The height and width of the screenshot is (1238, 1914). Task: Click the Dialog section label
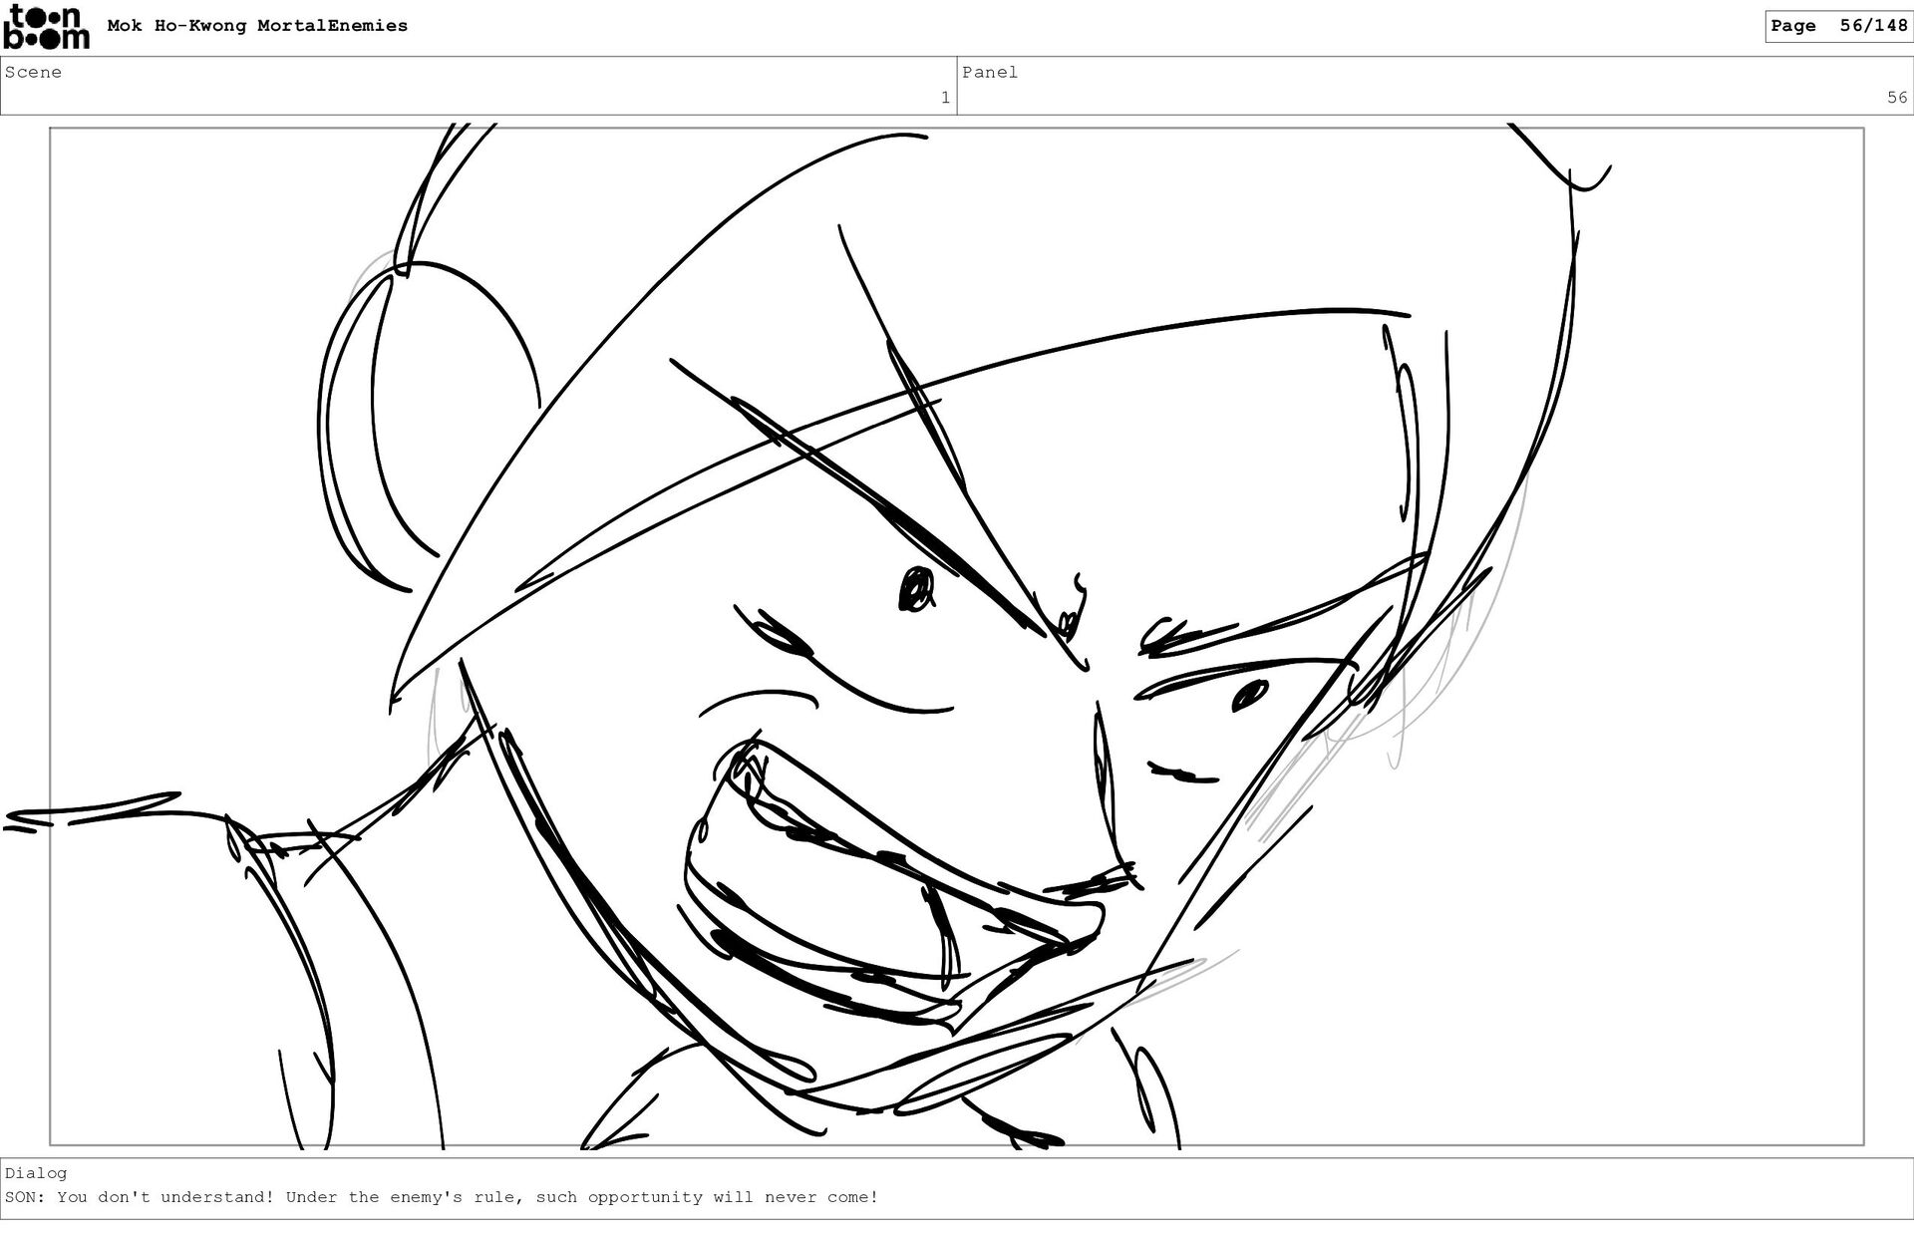(x=35, y=1173)
